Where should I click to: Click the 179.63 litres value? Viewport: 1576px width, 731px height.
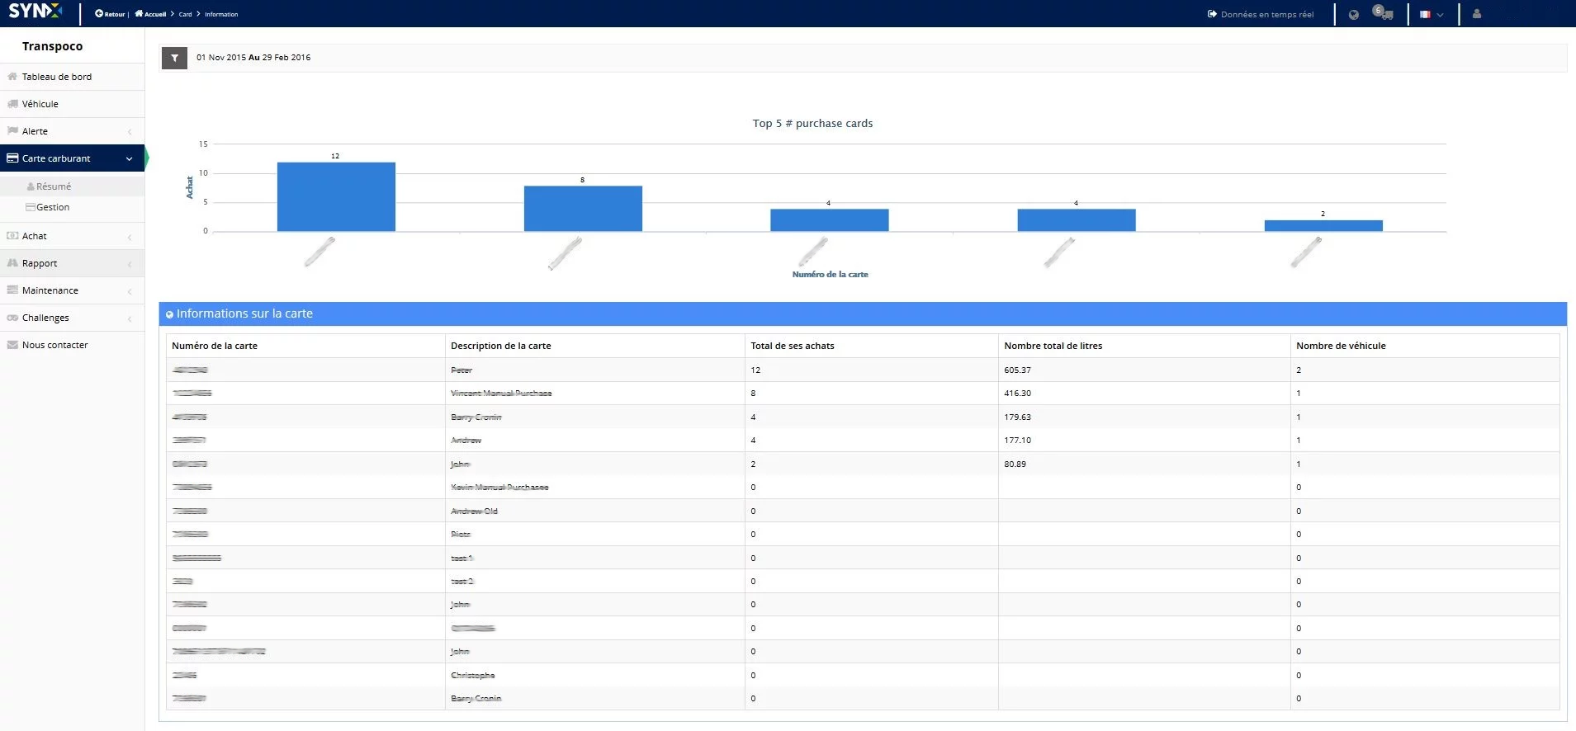coord(1017,417)
